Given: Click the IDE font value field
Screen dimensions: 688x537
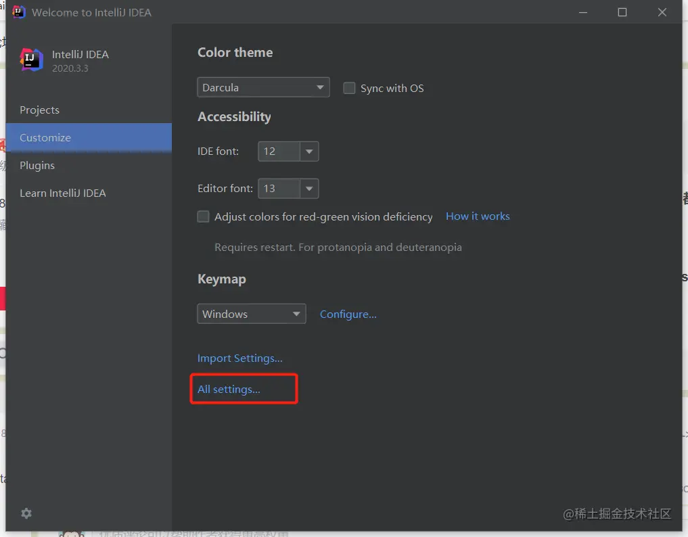Looking at the screenshot, I should tap(278, 151).
